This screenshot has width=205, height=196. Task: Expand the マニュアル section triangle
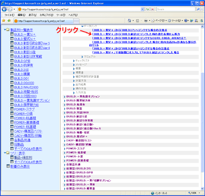(x=82, y=57)
